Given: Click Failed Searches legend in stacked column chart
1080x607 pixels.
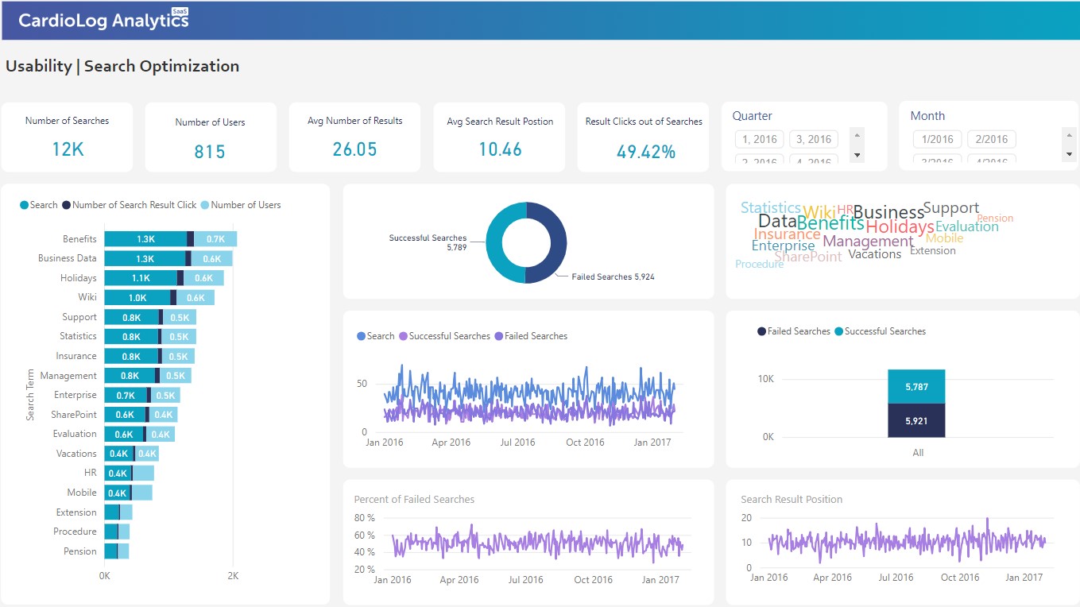Looking at the screenshot, I should click(794, 331).
